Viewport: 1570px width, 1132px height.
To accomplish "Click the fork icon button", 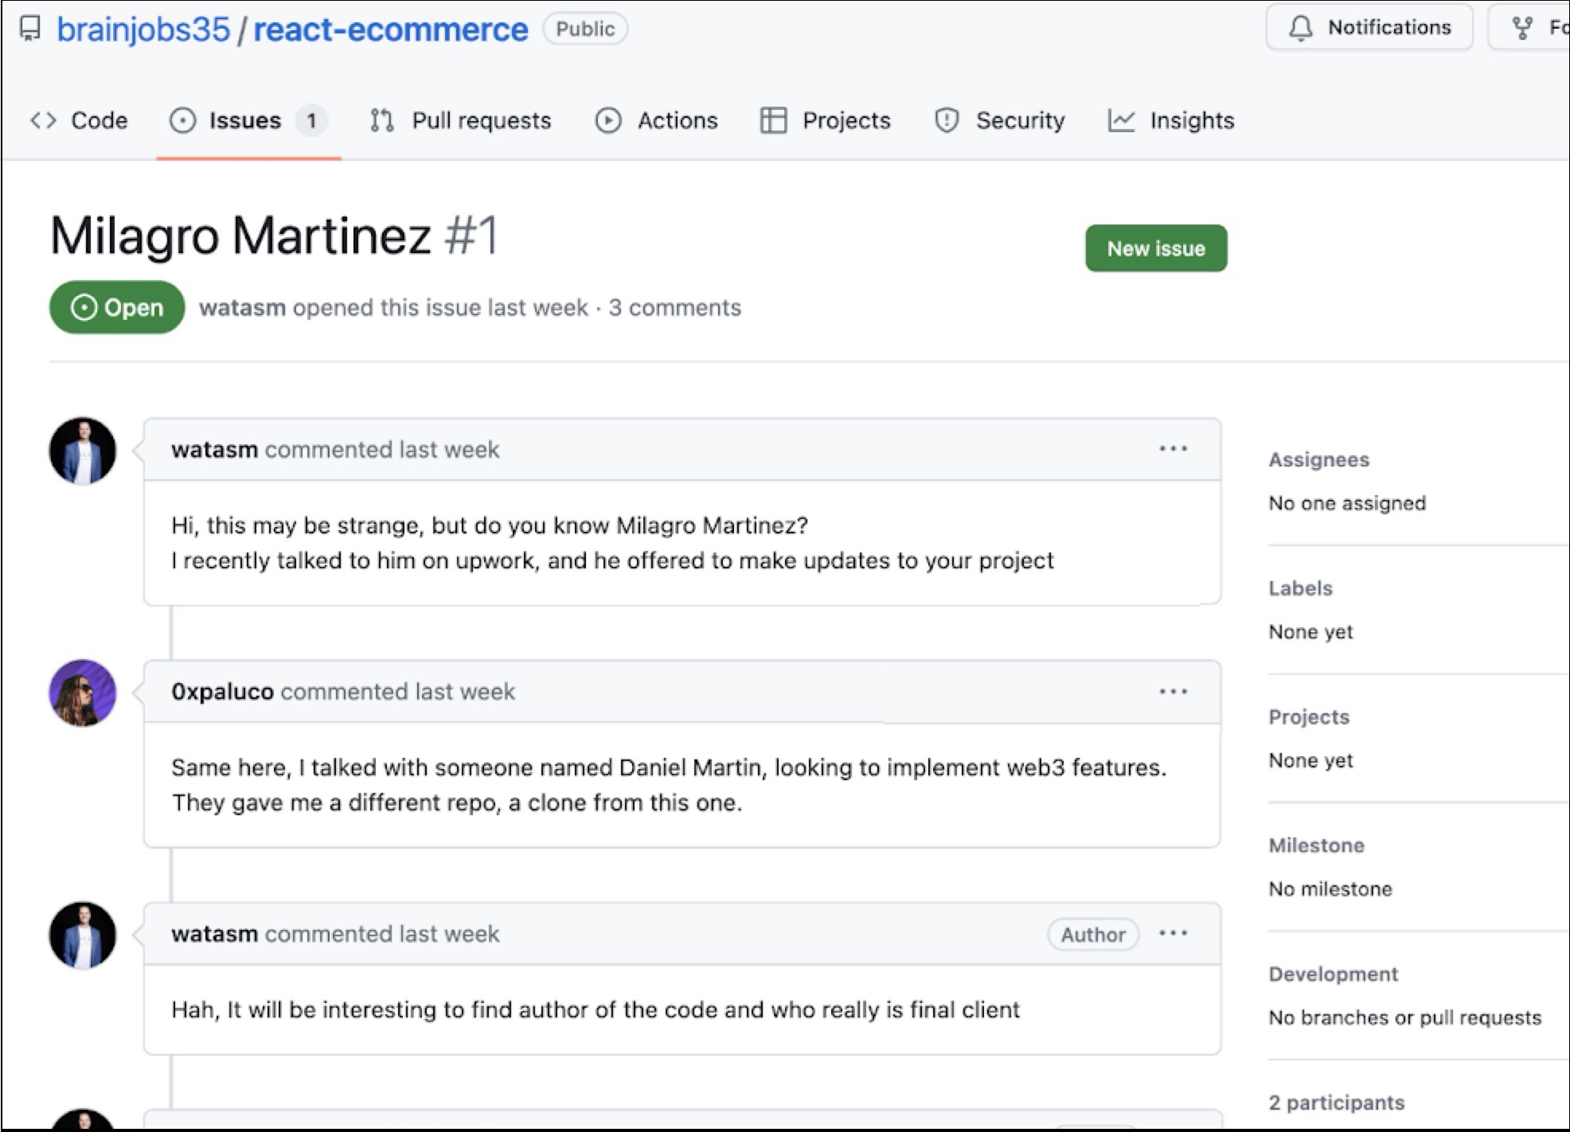I will 1521,28.
